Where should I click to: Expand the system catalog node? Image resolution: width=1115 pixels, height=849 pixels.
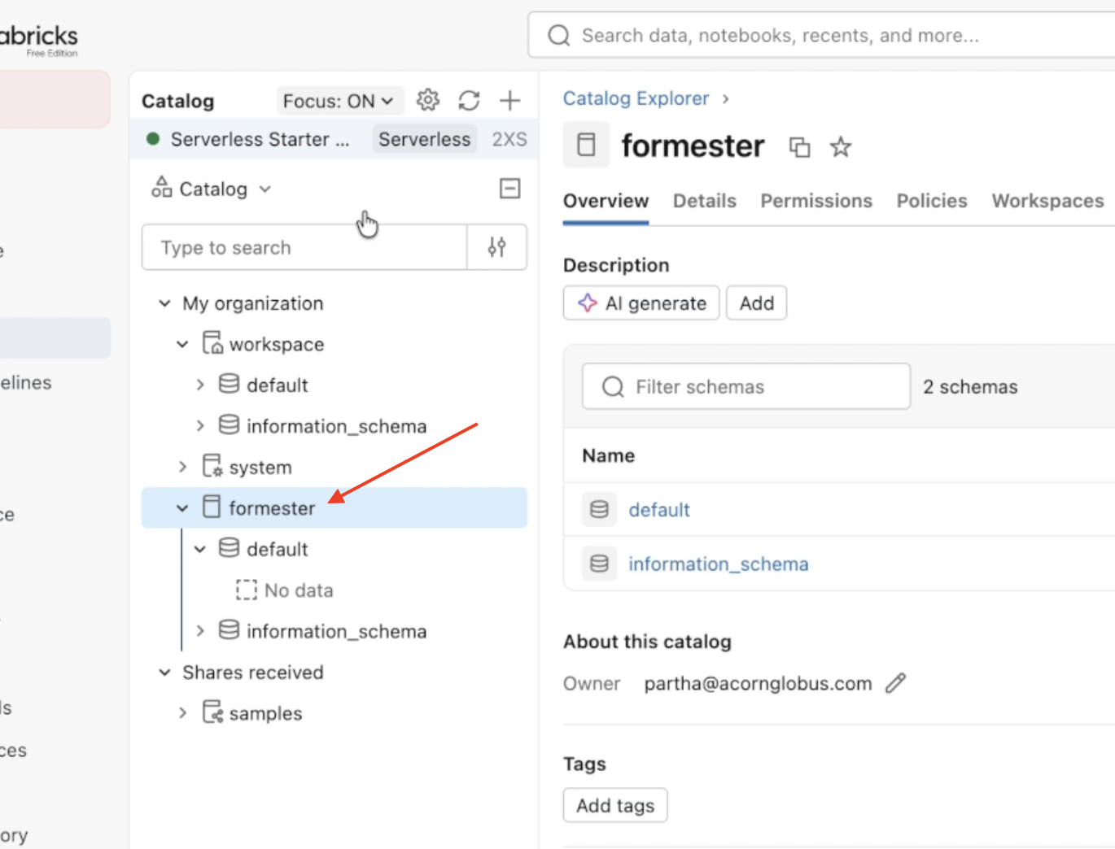183,467
